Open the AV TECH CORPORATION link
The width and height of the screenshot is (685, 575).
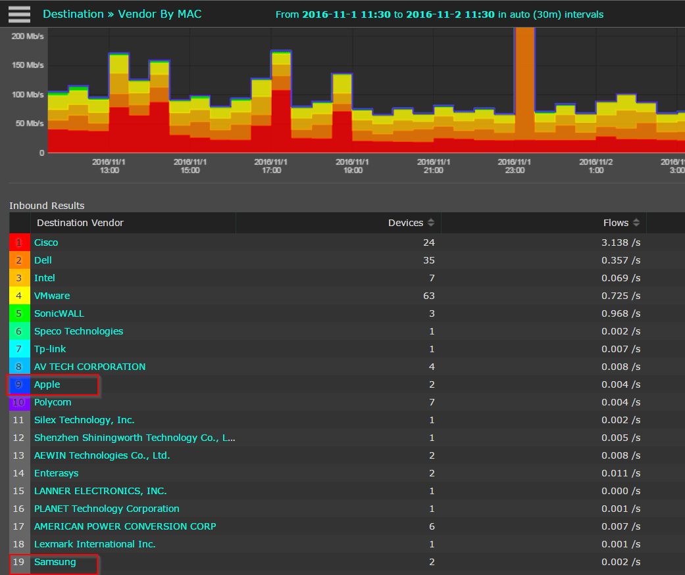(89, 367)
